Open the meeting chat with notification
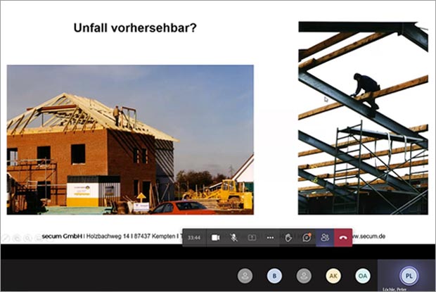This screenshot has width=436, height=292. point(307,238)
